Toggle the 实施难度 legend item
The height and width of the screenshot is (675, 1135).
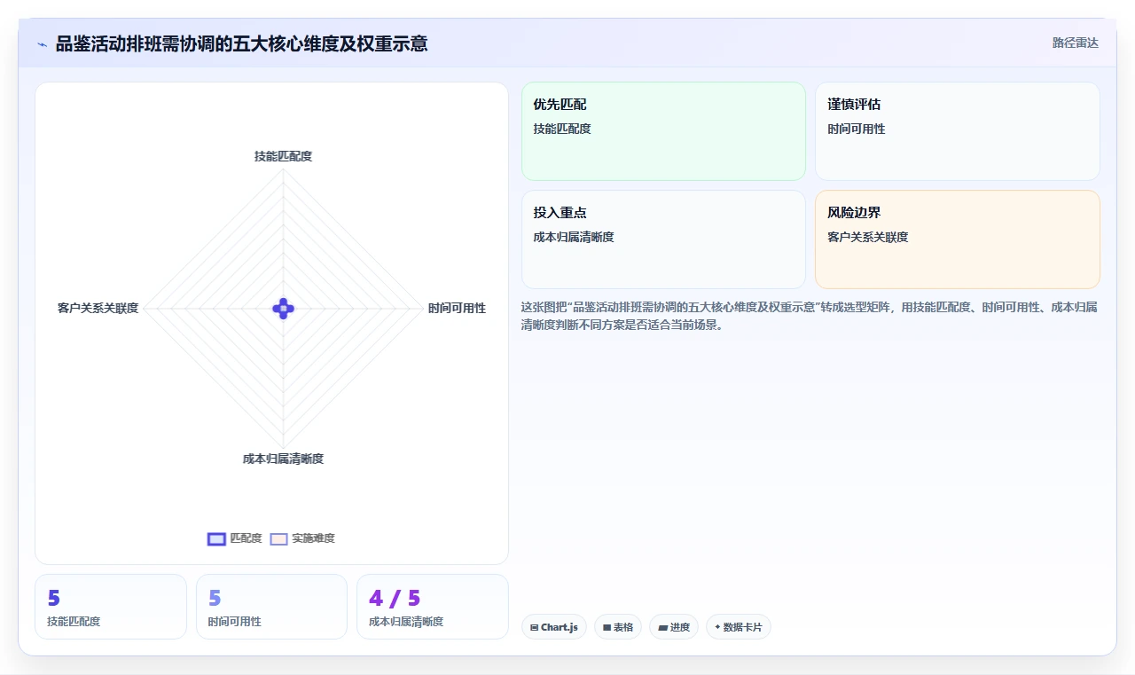click(x=302, y=538)
